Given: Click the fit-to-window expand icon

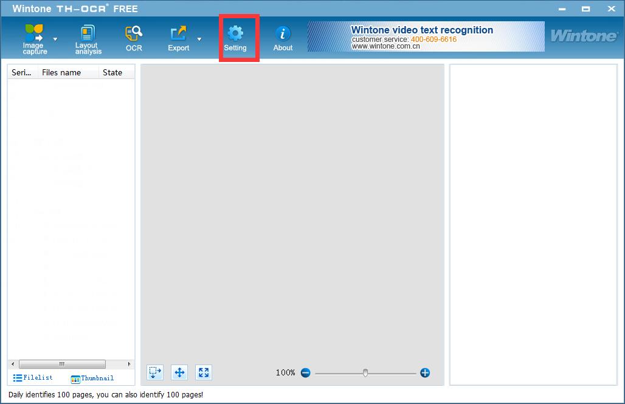Looking at the screenshot, I should (x=204, y=372).
